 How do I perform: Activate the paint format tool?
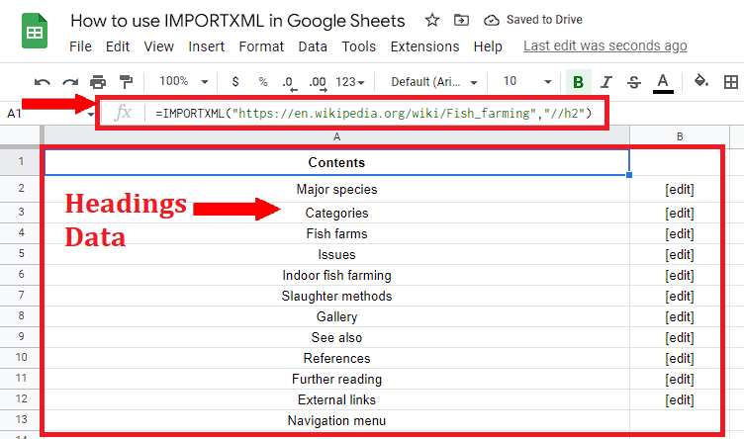click(x=126, y=82)
